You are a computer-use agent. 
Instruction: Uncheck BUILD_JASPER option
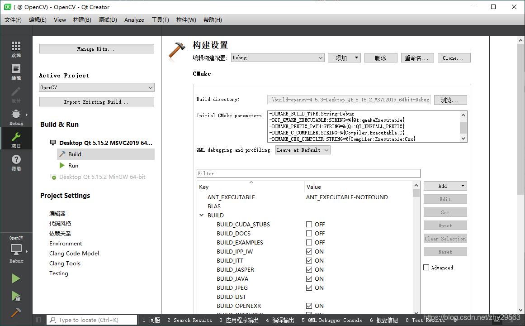click(x=309, y=270)
